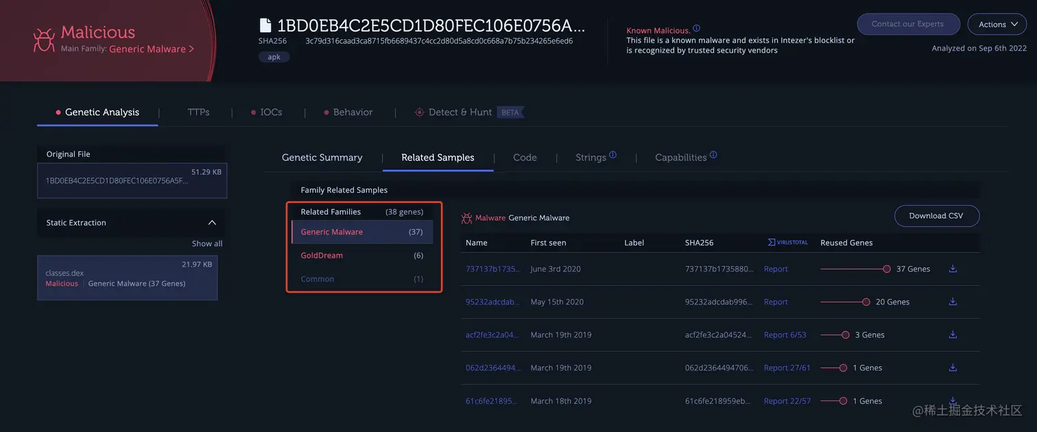Click the 3 Genes reuse slider

(835, 335)
